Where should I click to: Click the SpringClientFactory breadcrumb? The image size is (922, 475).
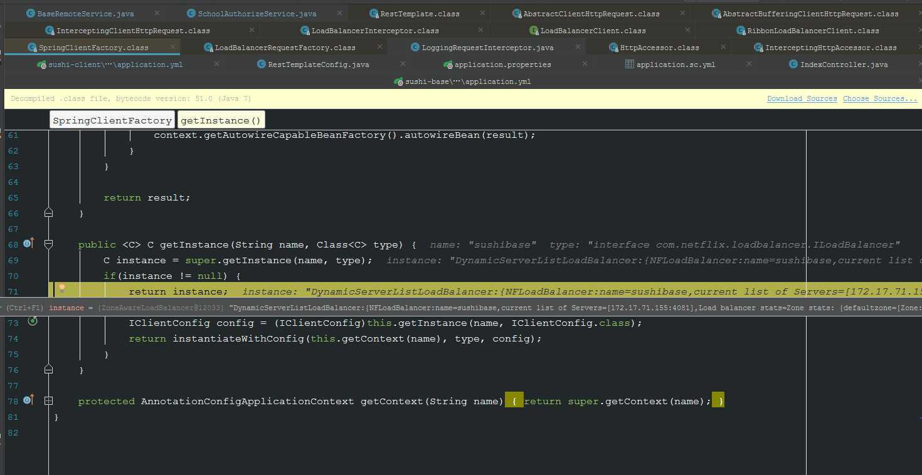pyautogui.click(x=112, y=120)
